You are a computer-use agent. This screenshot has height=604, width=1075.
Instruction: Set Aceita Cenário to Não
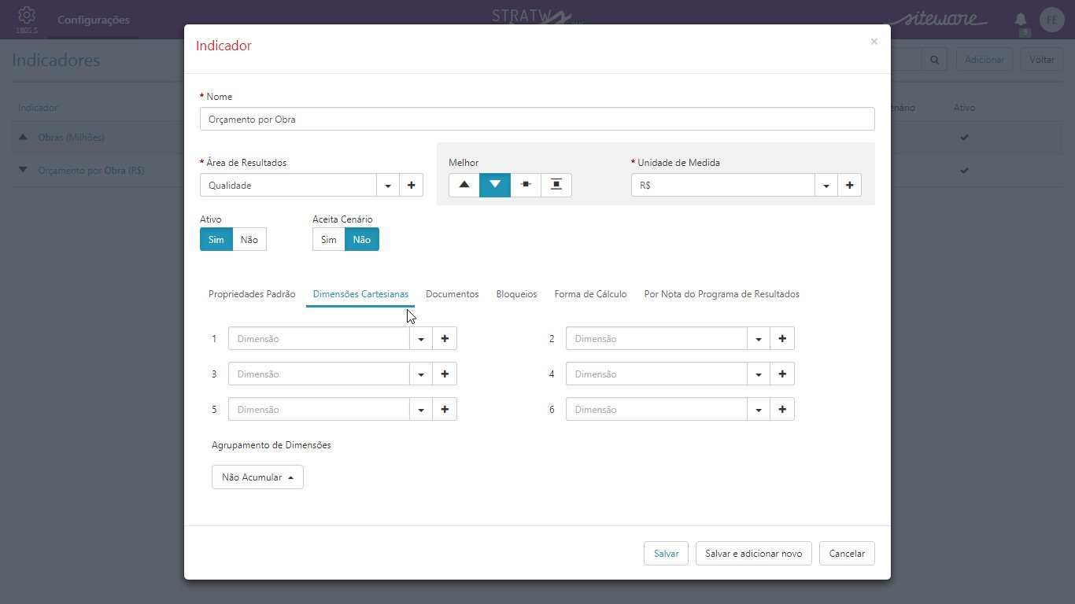pos(362,240)
